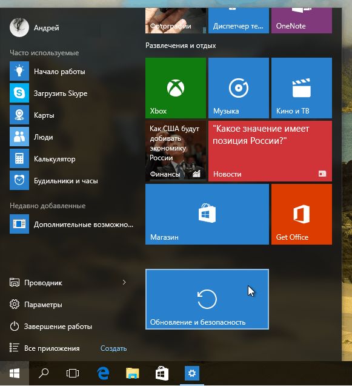
Task: Click the Завершение работы power icon
Action: (x=15, y=326)
